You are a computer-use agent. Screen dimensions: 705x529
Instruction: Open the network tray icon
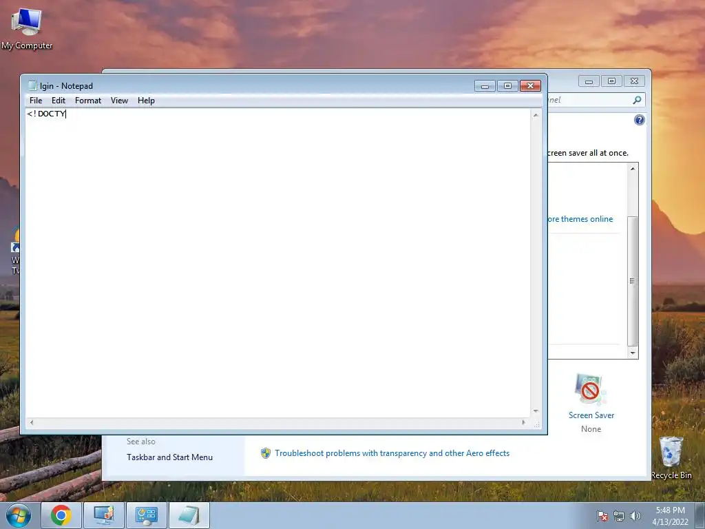(x=619, y=516)
